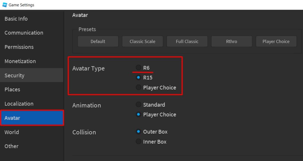Set Collision to Inner Box

coord(138,142)
